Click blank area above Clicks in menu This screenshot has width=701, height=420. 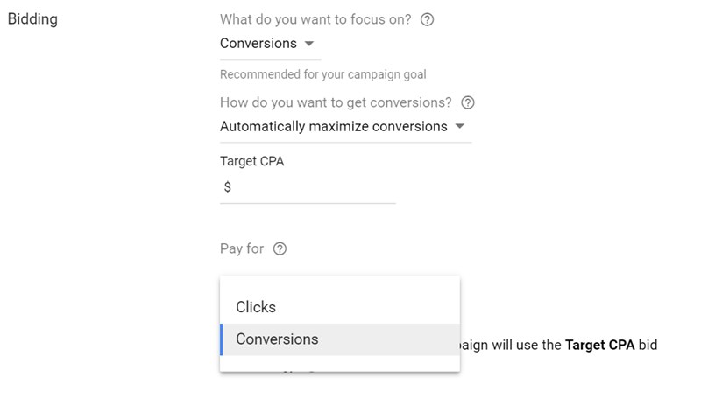340,283
